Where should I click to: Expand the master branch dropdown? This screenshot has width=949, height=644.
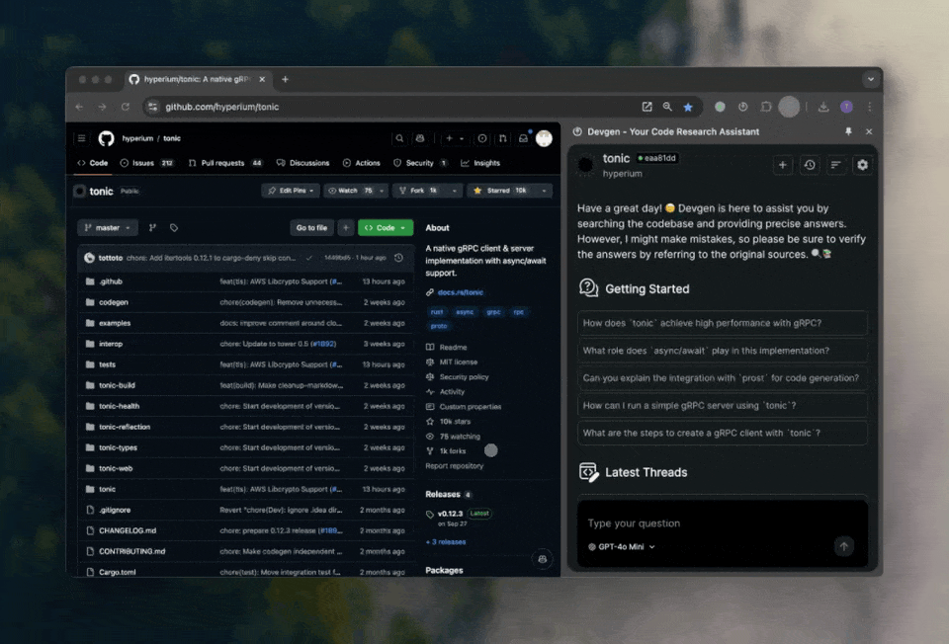point(108,228)
